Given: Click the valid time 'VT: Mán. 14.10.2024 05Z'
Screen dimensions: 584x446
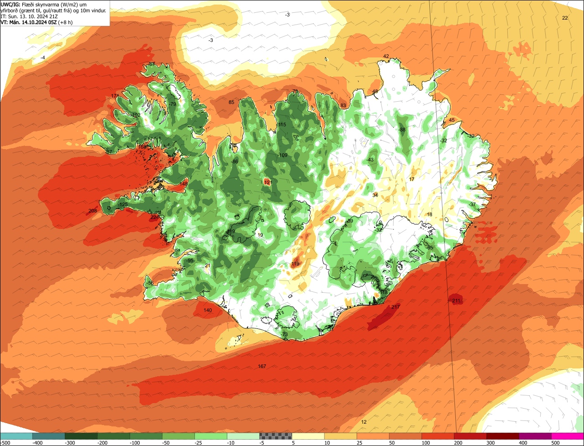Looking at the screenshot, I should click(x=28, y=22).
